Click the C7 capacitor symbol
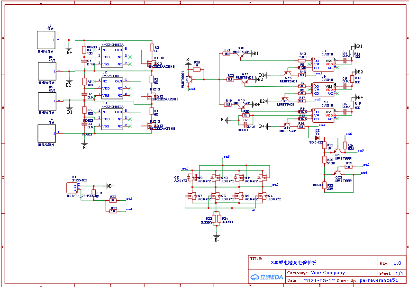Screen dimensions: 409x287 (x=245, y=126)
